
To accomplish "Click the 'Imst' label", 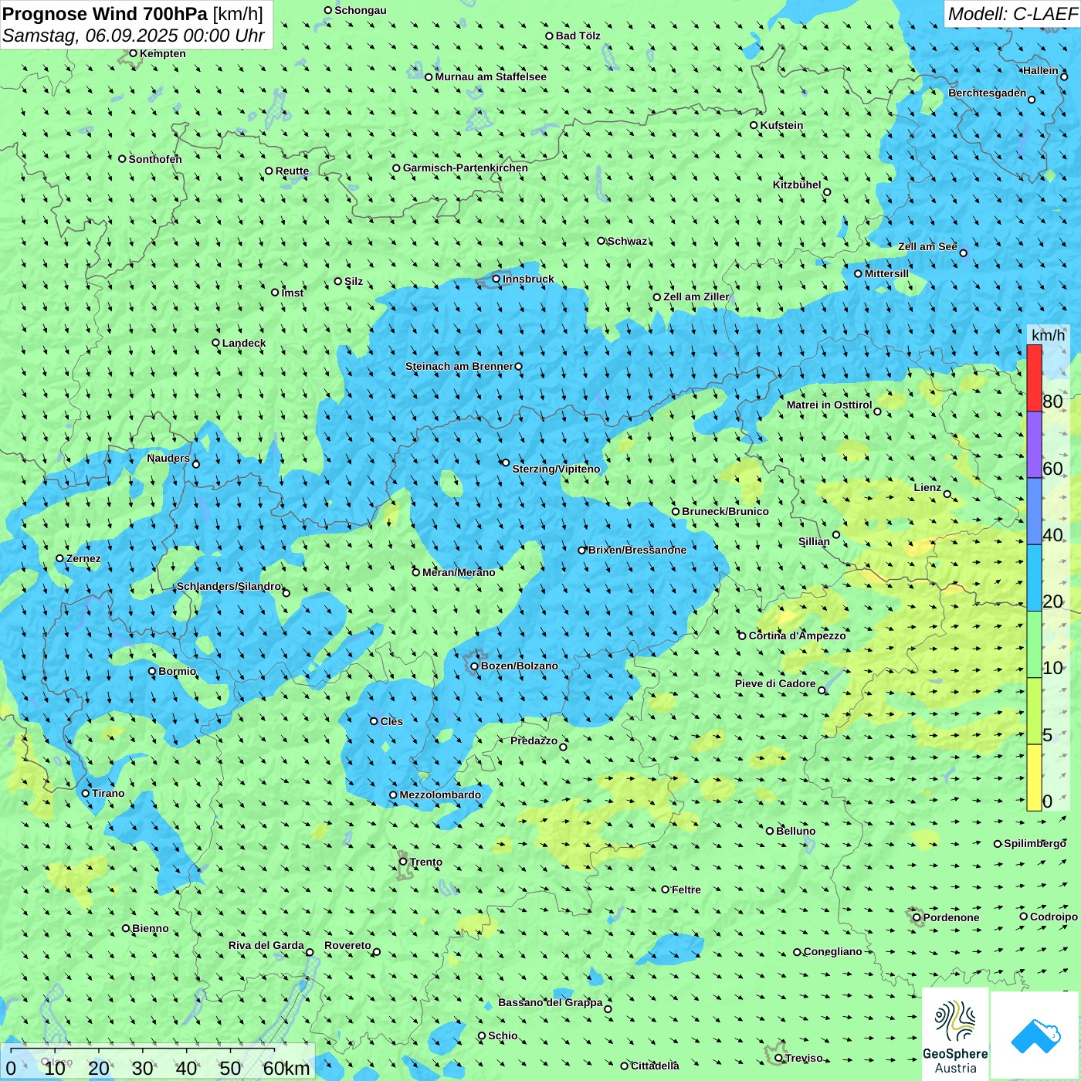I will tap(293, 293).
